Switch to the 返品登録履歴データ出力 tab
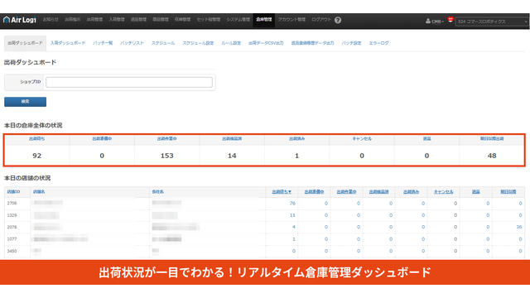 [313, 43]
